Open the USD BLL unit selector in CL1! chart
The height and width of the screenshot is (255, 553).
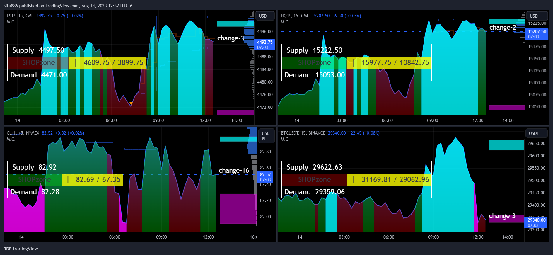click(x=266, y=136)
